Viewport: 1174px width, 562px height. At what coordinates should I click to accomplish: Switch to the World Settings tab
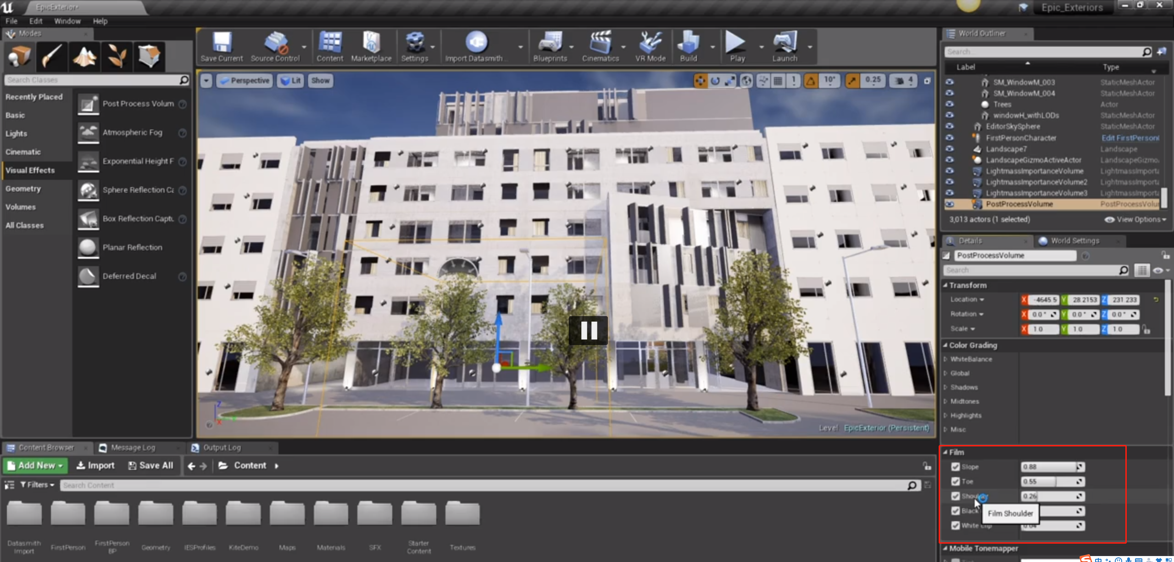pyautogui.click(x=1074, y=240)
